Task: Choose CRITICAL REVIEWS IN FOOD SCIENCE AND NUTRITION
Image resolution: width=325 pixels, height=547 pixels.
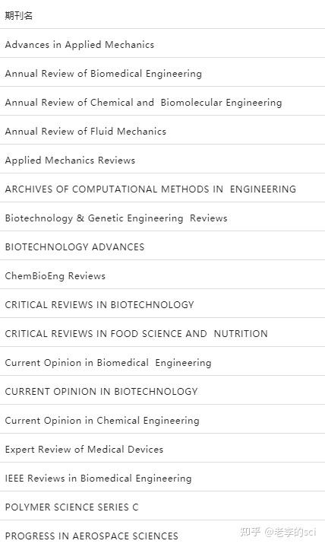Action: click(136, 334)
